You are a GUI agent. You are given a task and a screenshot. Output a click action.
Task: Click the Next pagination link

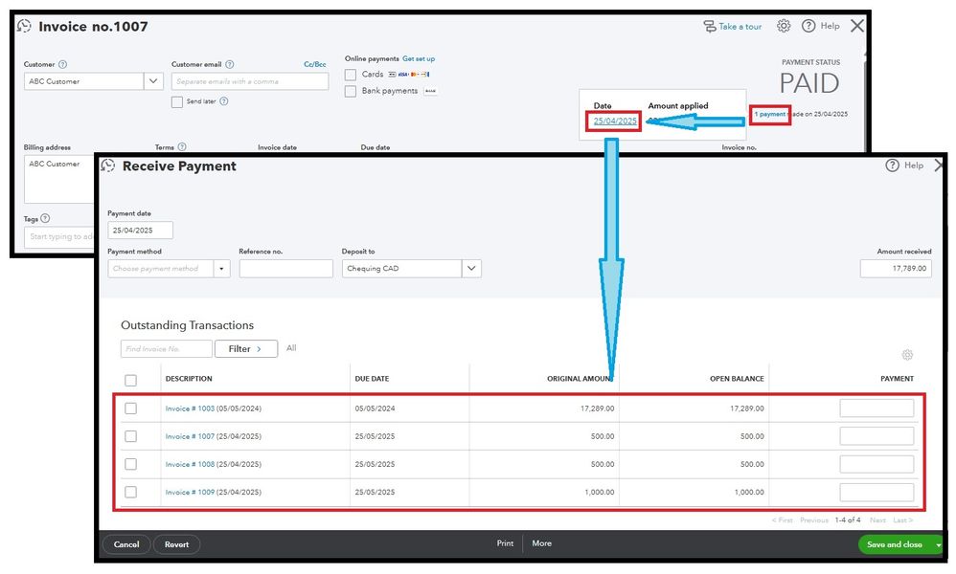tap(877, 519)
